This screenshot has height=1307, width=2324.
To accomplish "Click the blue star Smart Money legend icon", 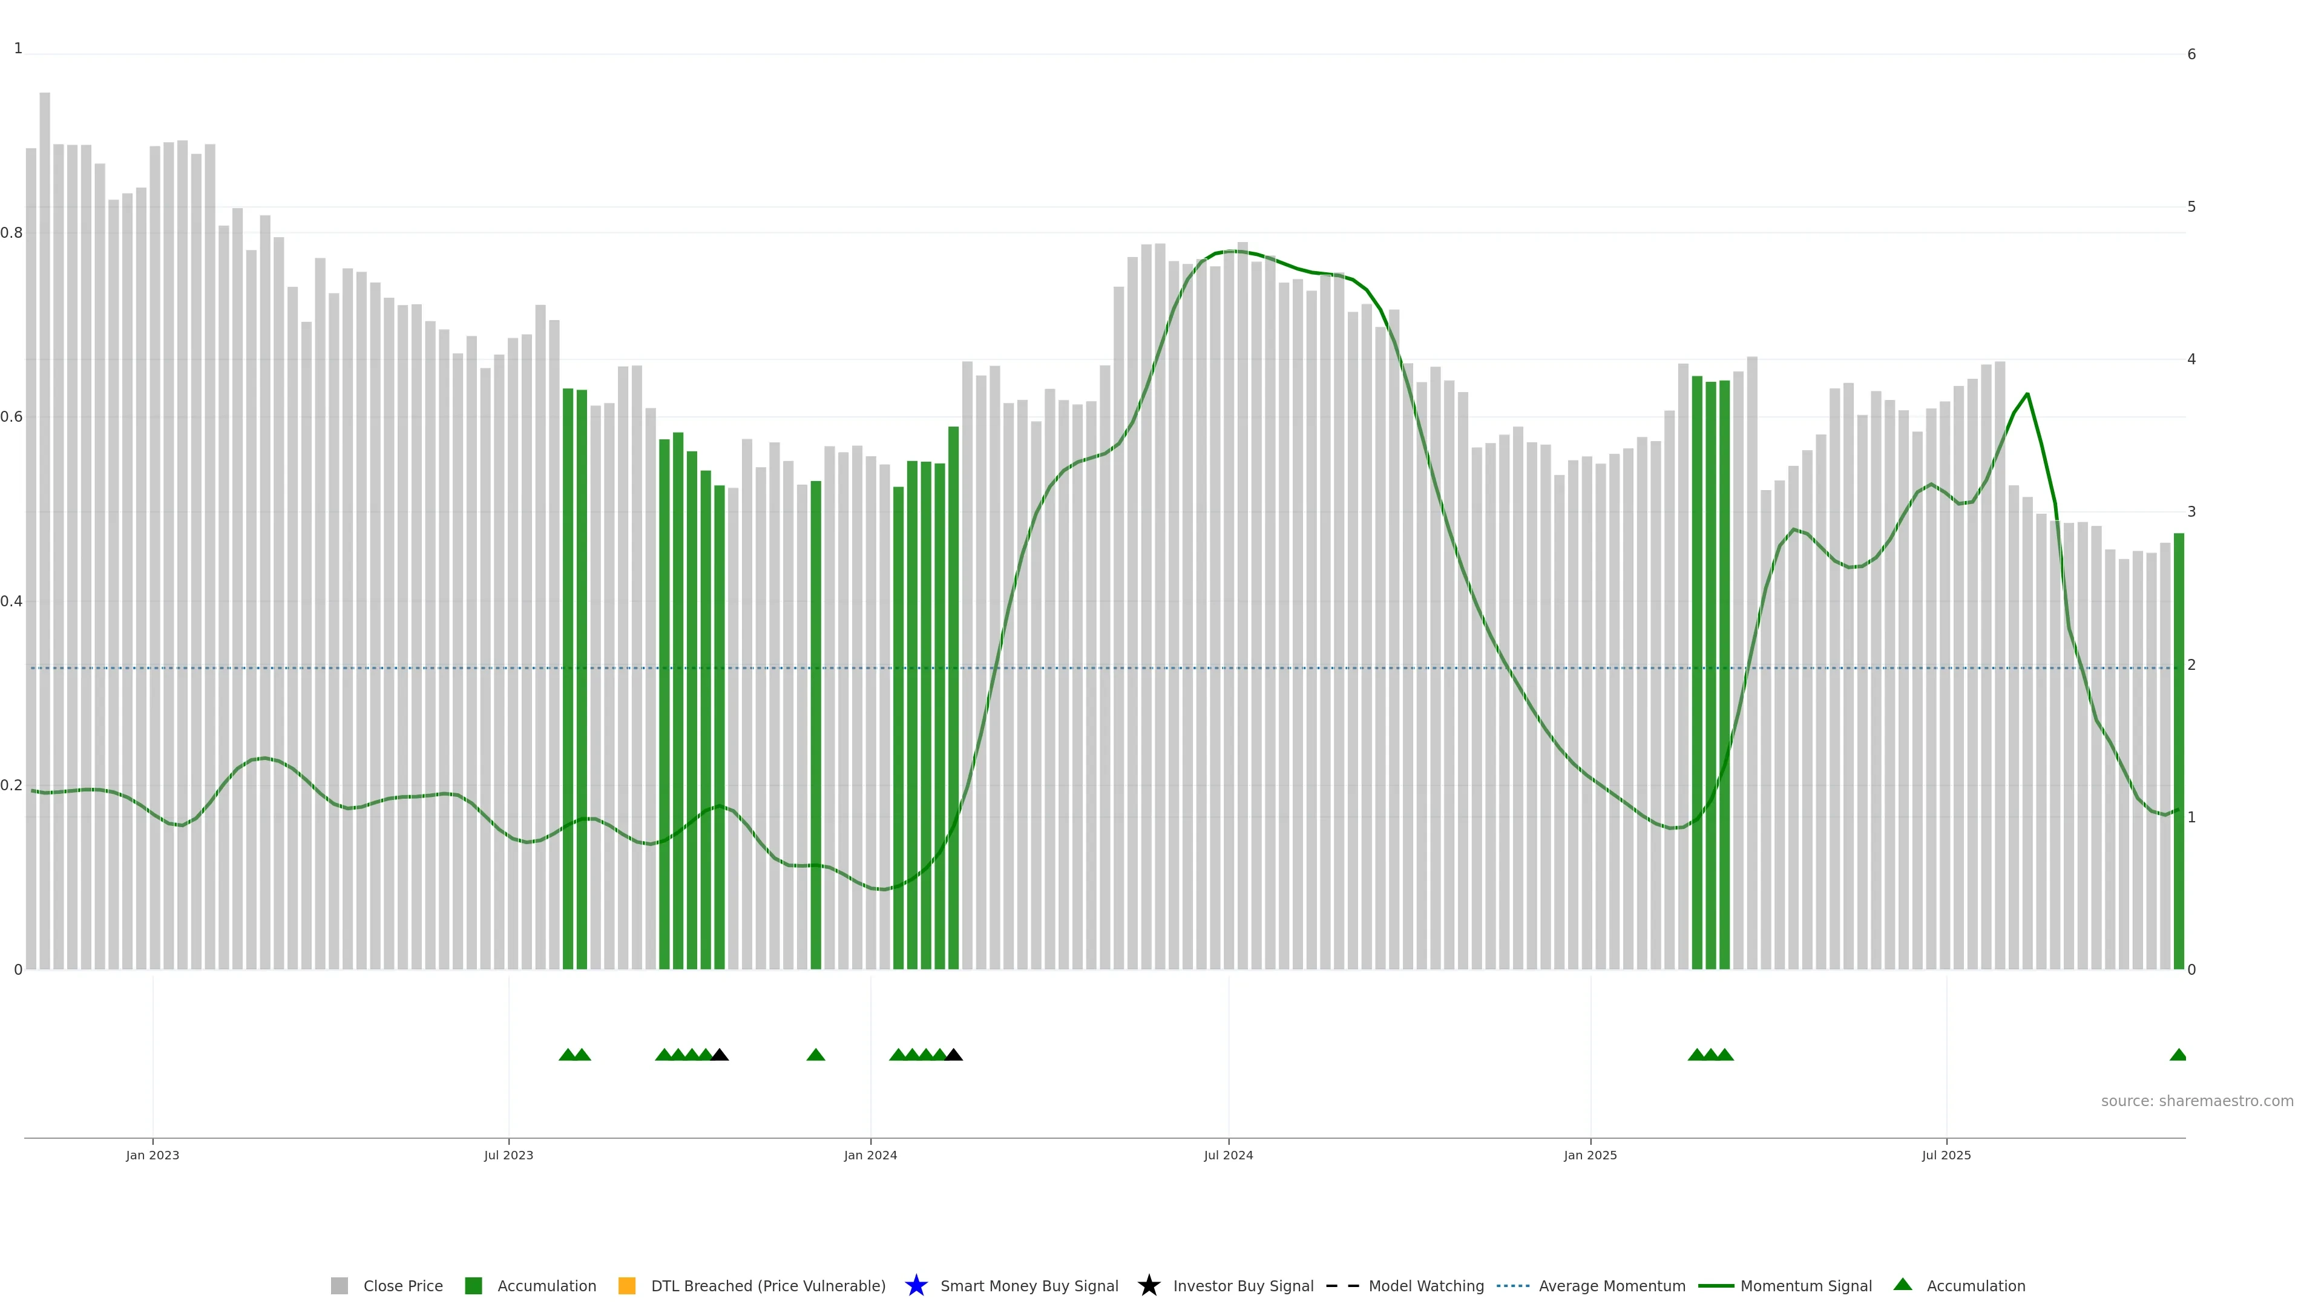I will (916, 1285).
